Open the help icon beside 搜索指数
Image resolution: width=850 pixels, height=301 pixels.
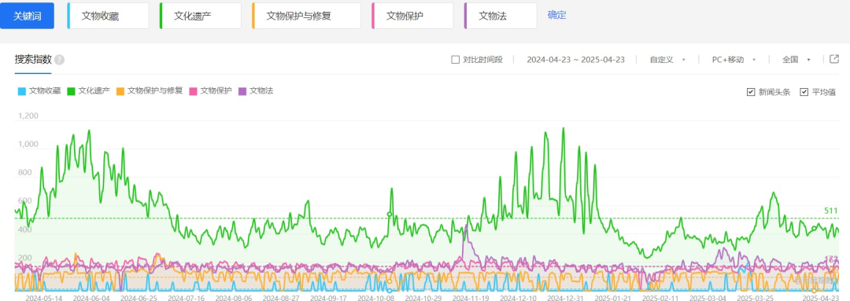click(60, 60)
